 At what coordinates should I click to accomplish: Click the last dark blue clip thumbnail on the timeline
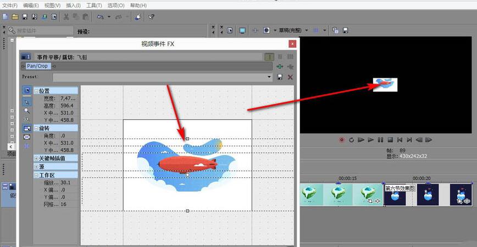[461, 194]
